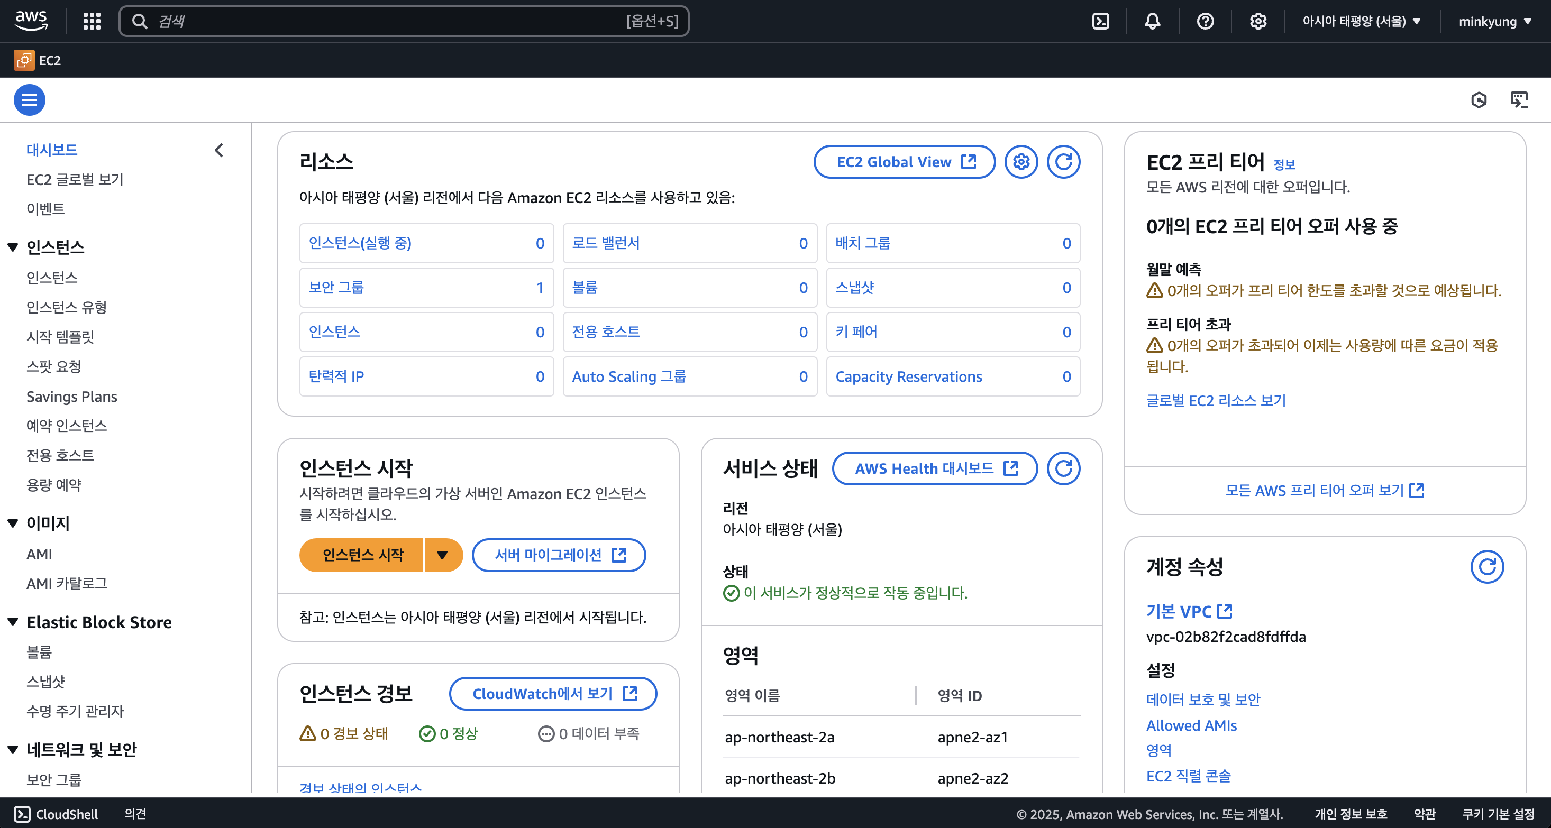Click the orange 인스턴스 시작 button
Screen dimensions: 1551x828
(362, 555)
